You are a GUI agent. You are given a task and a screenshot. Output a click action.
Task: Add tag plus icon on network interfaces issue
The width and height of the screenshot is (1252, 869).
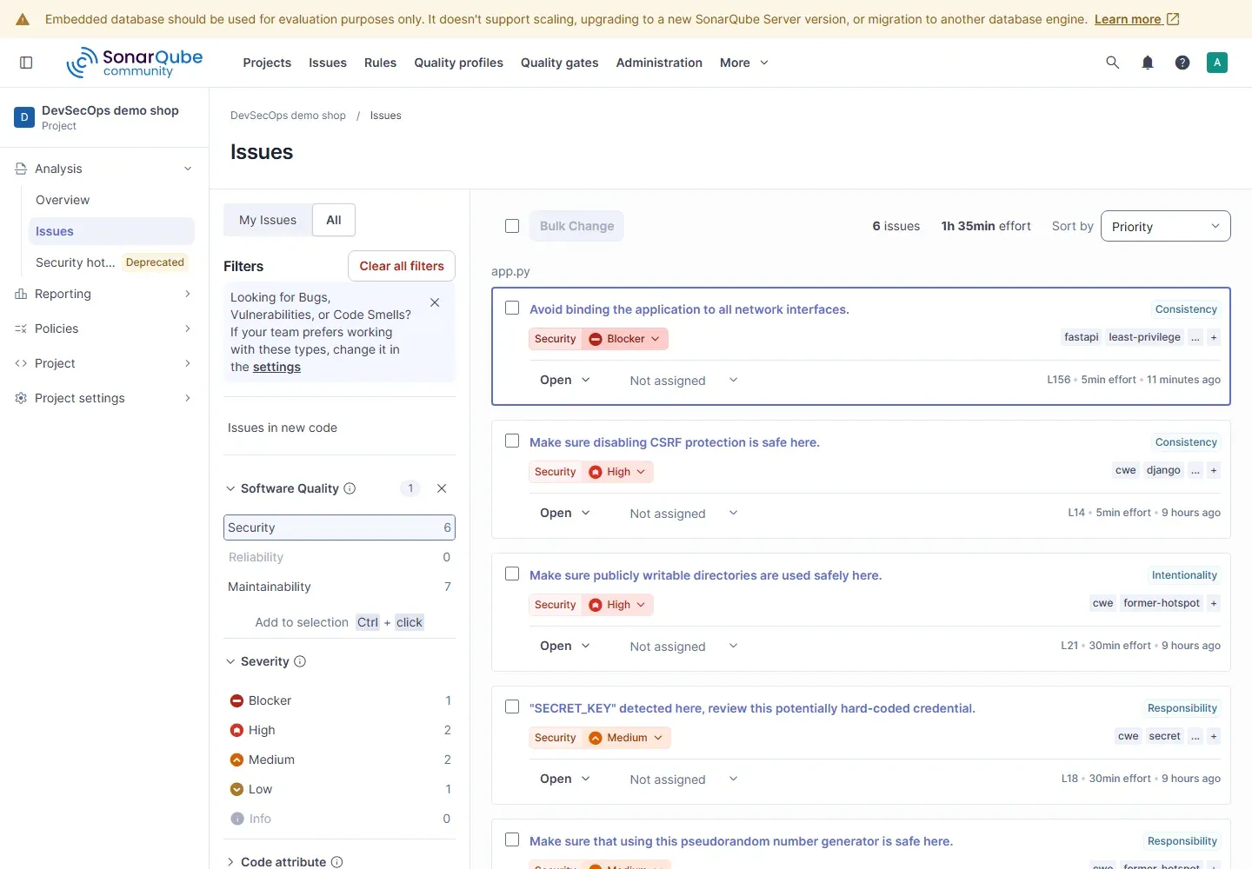pos(1214,337)
